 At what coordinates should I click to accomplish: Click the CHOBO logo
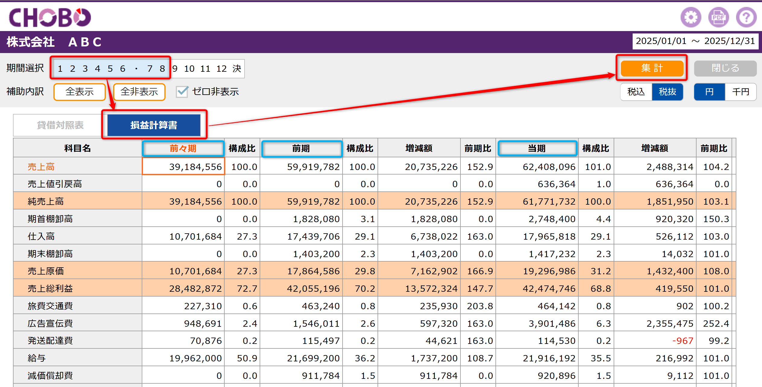point(50,17)
